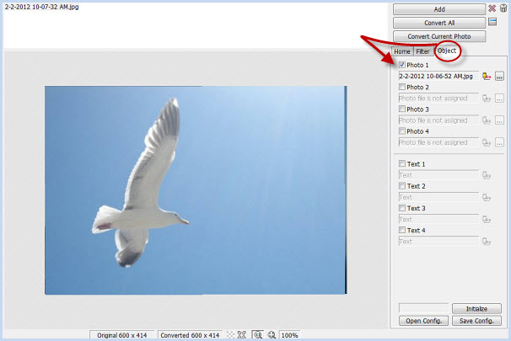511x341 pixels.
Task: Enable the Text 1 checkbox
Action: 402,164
